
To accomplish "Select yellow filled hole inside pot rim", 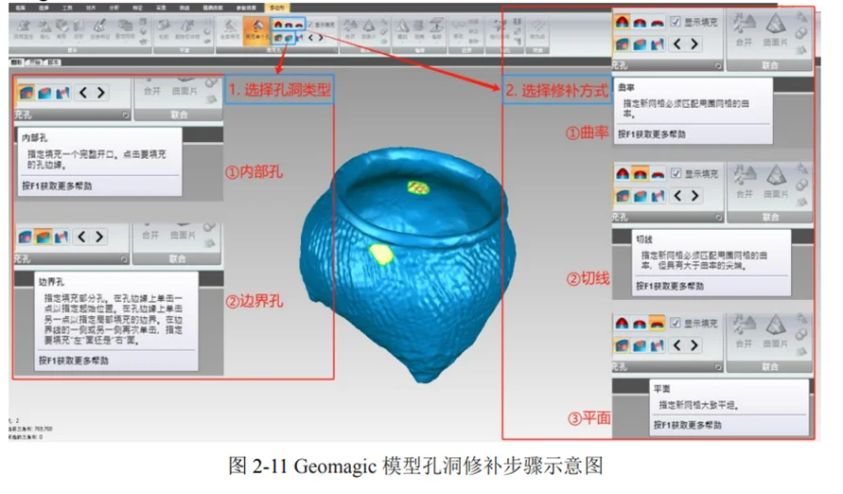I will coord(418,187).
